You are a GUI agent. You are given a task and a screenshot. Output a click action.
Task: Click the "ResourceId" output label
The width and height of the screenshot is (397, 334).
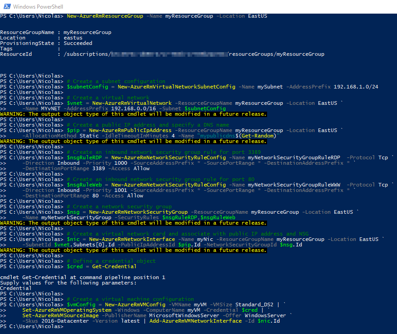pos(16,54)
